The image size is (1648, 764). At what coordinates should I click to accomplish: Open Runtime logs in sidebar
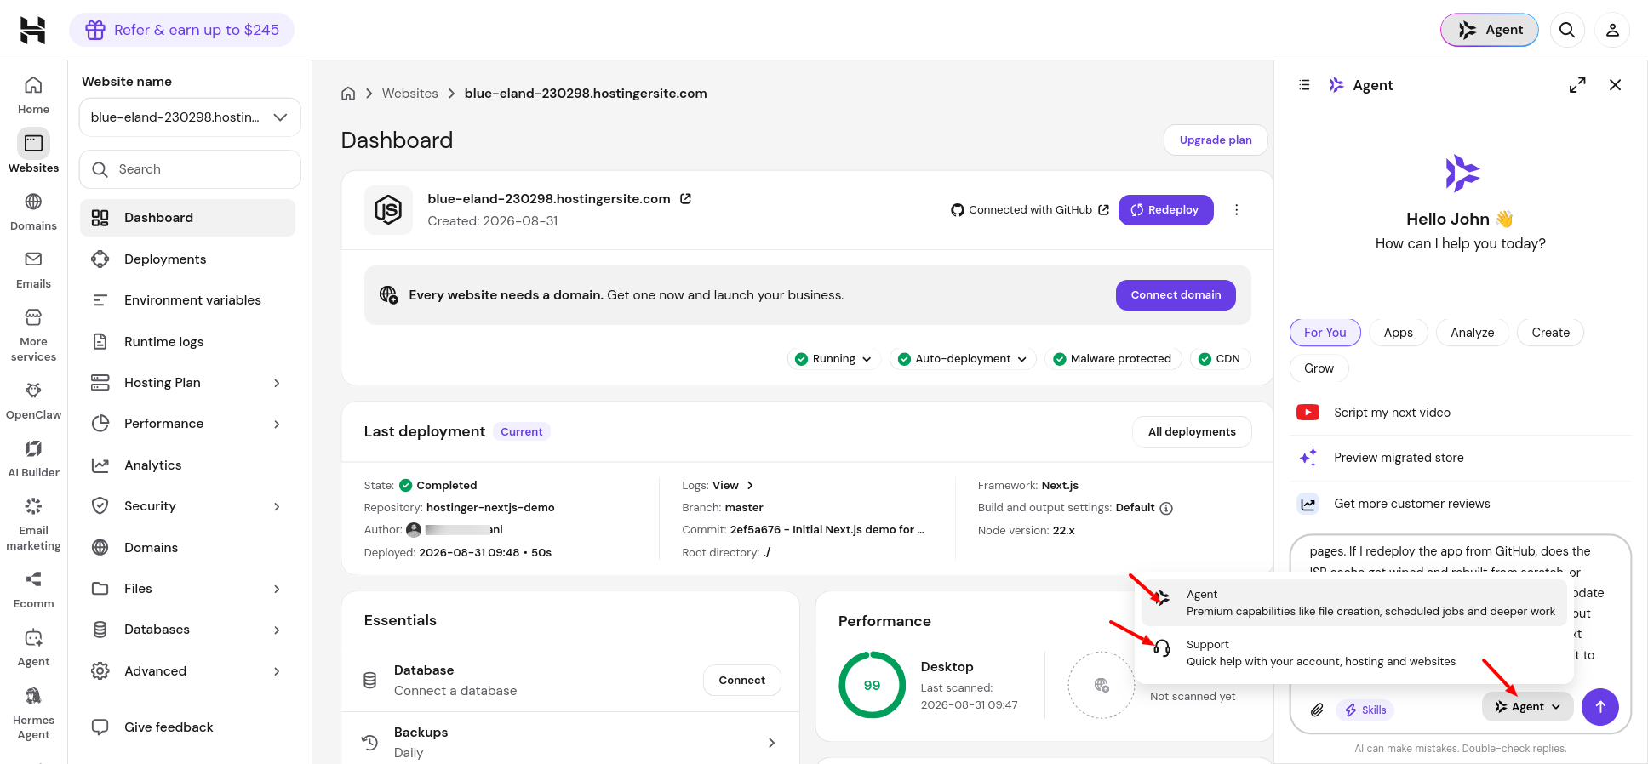pyautogui.click(x=187, y=342)
